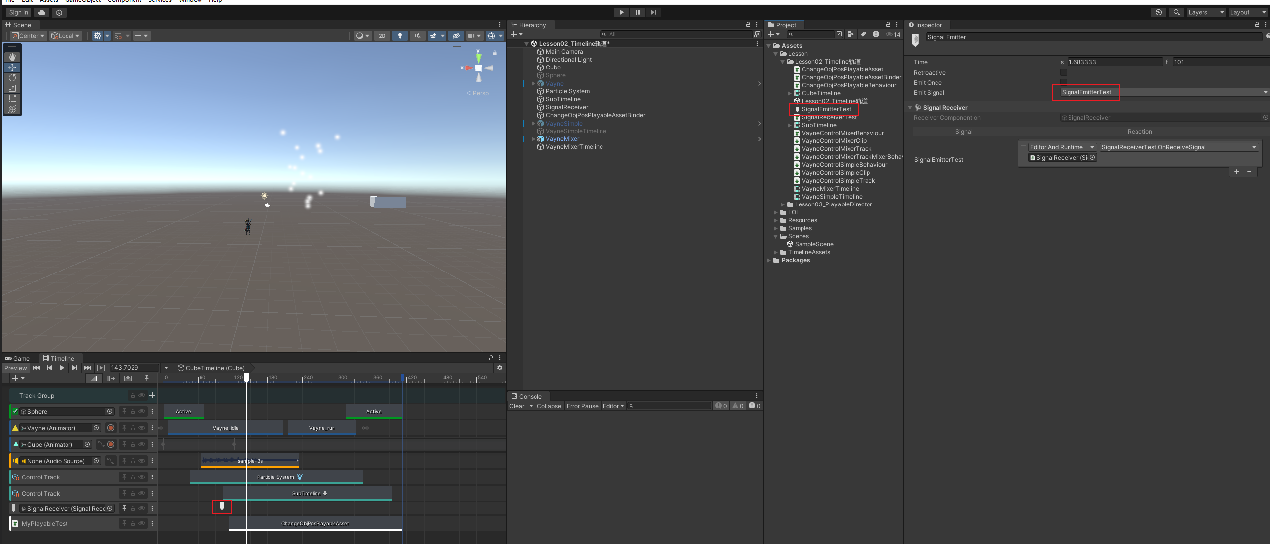
Task: Toggle the Sphere track activation checkbox
Action: [15, 411]
